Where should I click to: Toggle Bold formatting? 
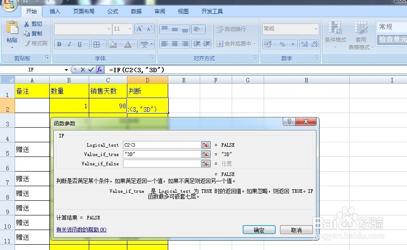coord(59,44)
